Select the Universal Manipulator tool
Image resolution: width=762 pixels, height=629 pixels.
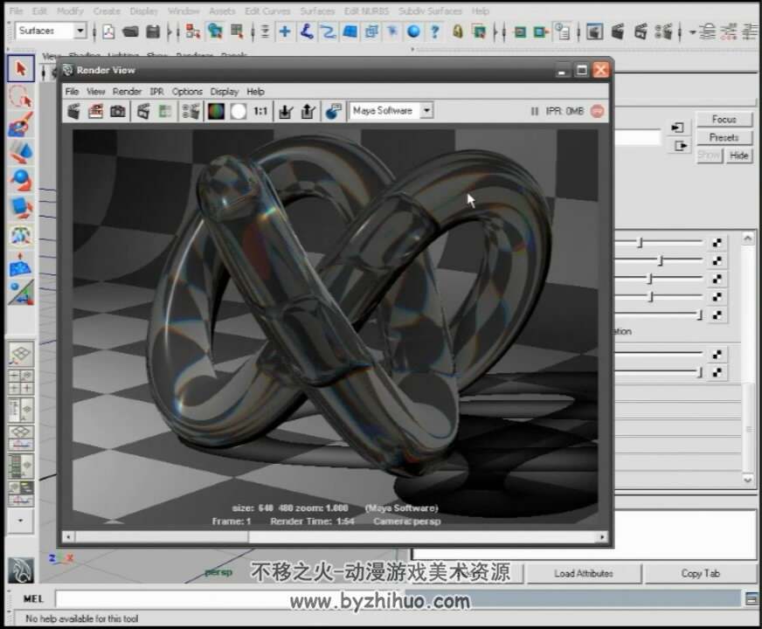tap(21, 236)
